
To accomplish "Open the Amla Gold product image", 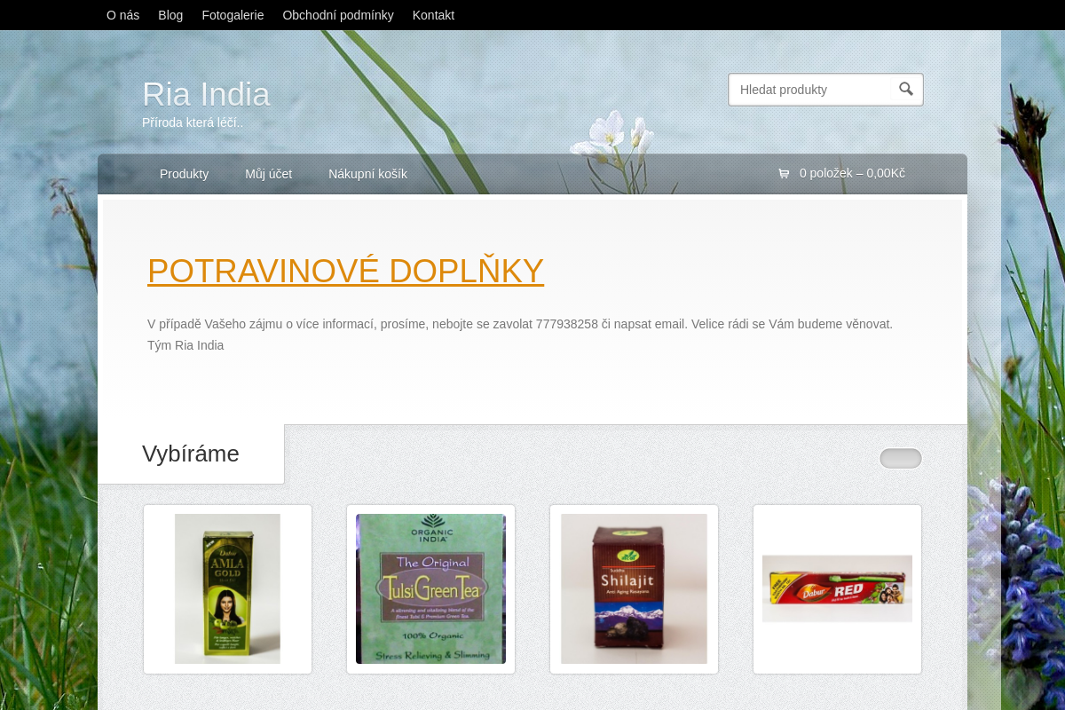I will coord(227,588).
